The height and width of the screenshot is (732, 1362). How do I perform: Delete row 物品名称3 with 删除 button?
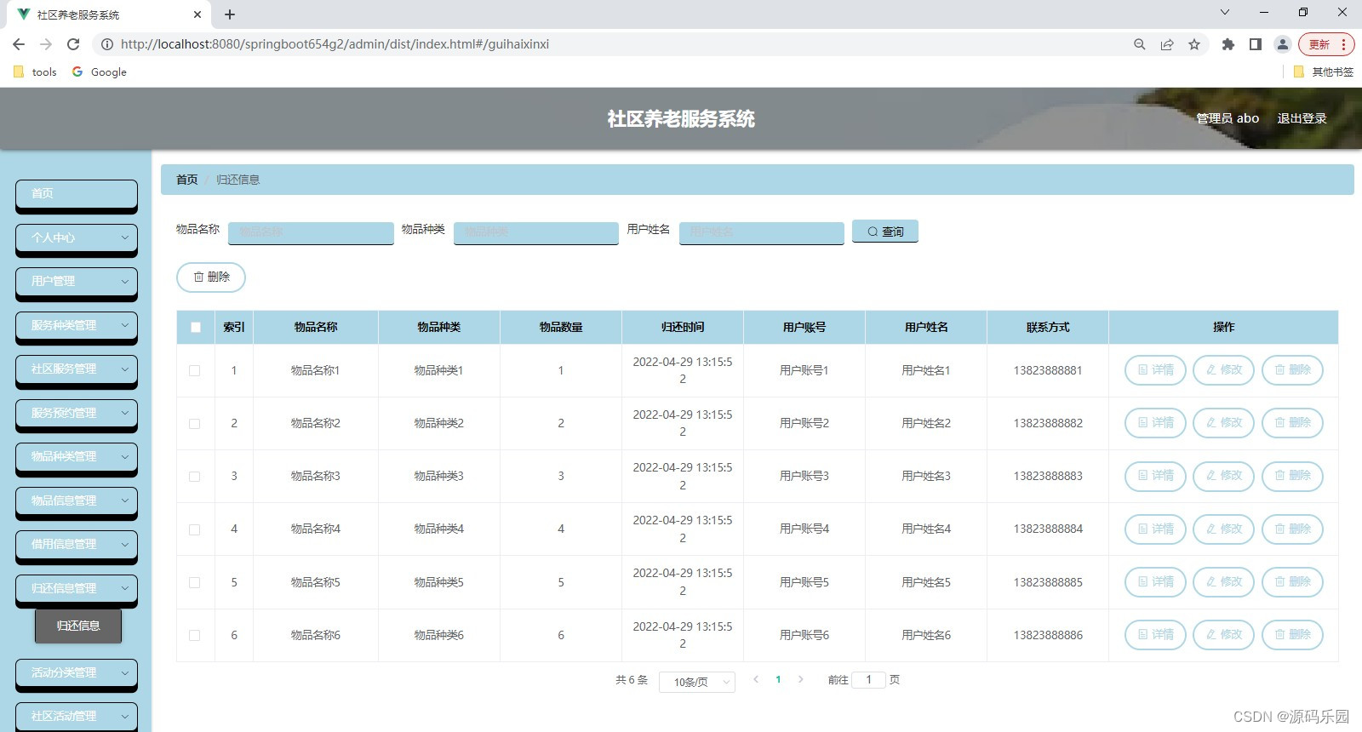click(x=1292, y=476)
